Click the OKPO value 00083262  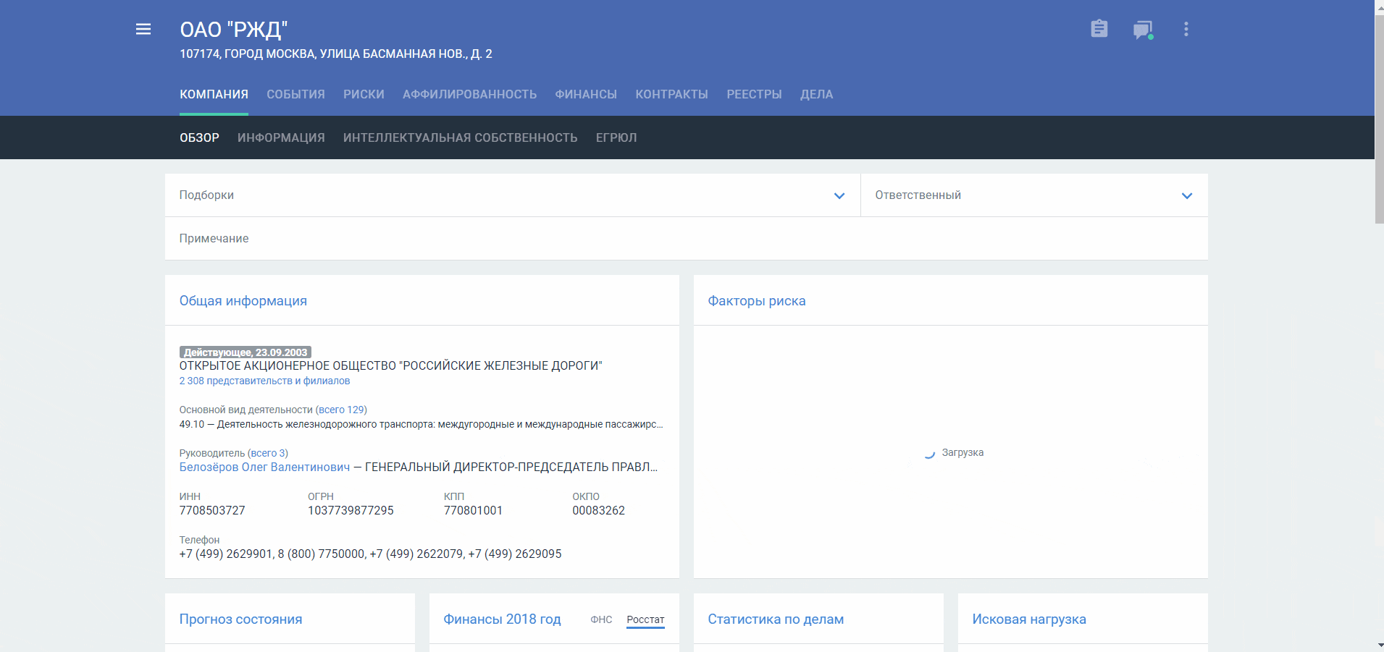pyautogui.click(x=598, y=511)
